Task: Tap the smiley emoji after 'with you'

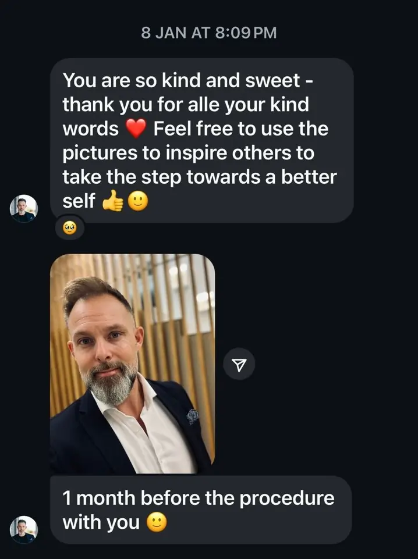Action: (156, 522)
